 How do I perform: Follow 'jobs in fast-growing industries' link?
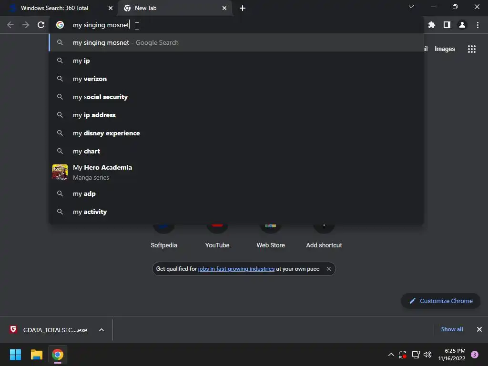coord(236,269)
